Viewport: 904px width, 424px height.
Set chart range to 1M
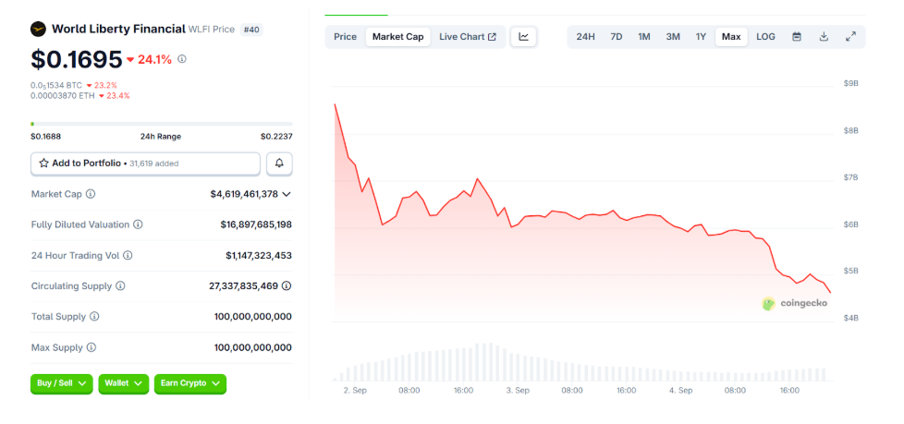(x=644, y=37)
